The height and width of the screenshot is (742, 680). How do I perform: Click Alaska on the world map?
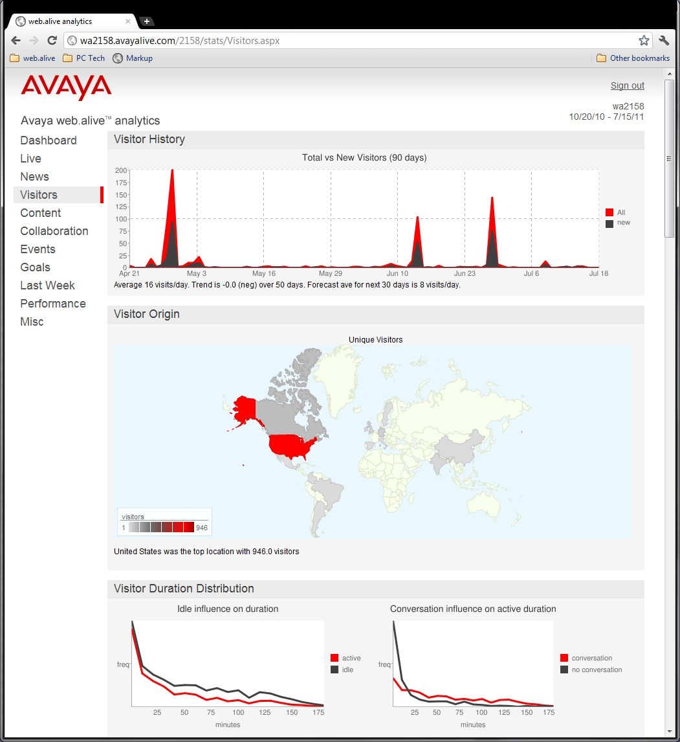[x=245, y=410]
